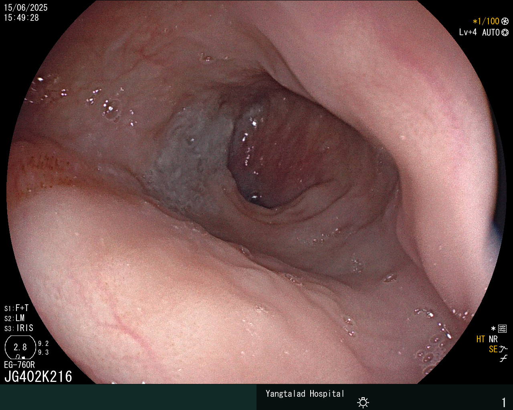Click the S3: IRIS switch assignment

tap(19, 328)
